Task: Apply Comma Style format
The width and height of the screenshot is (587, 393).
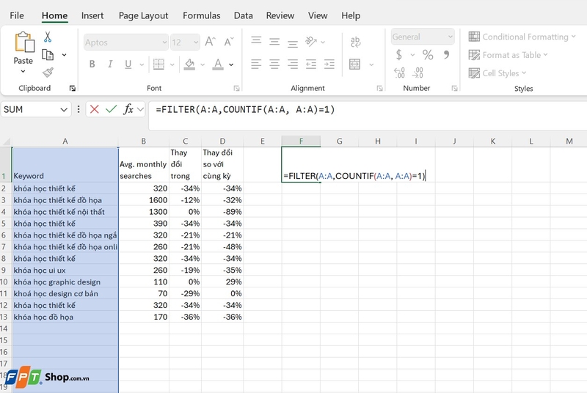Action: pyautogui.click(x=446, y=55)
